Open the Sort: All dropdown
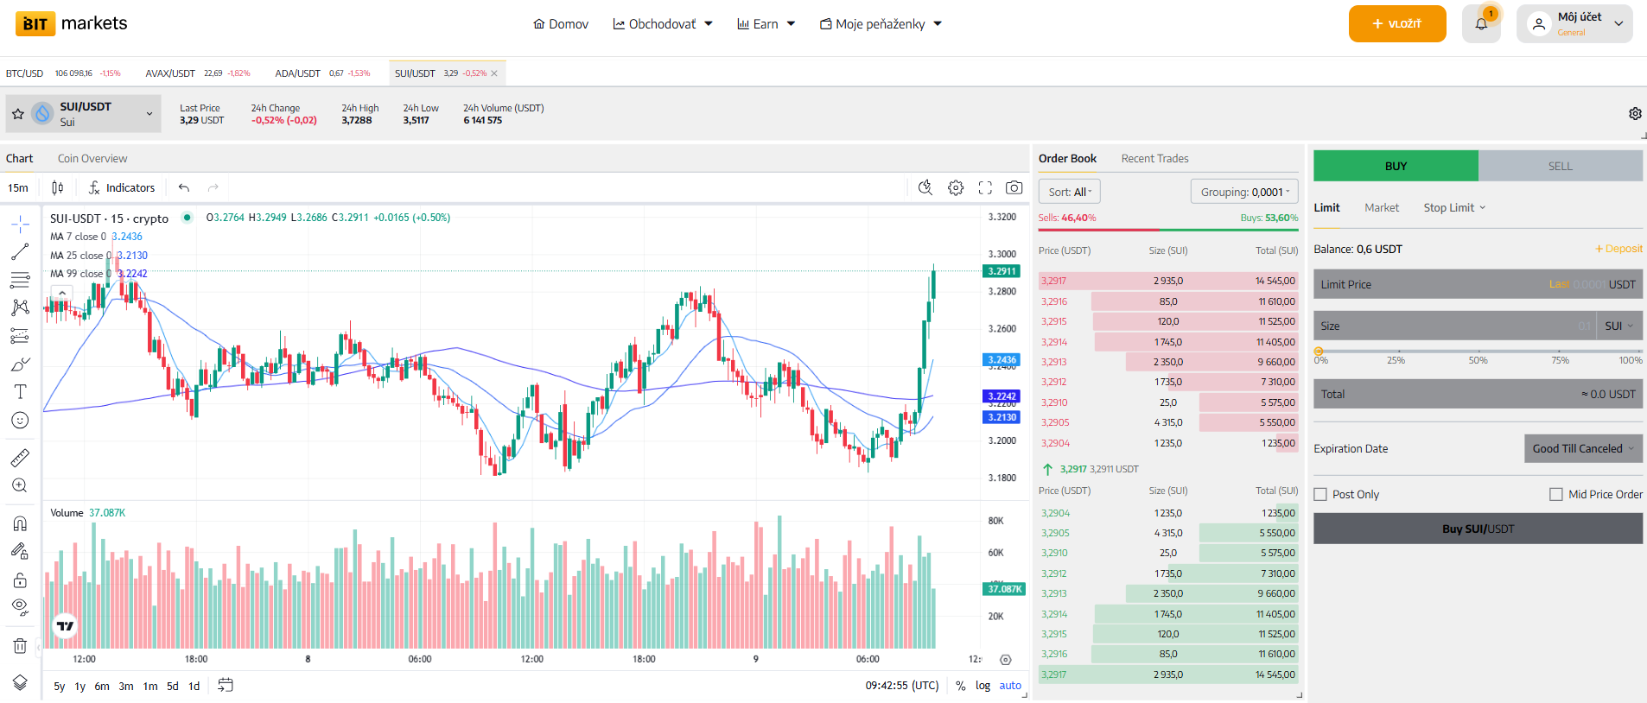 pos(1070,192)
